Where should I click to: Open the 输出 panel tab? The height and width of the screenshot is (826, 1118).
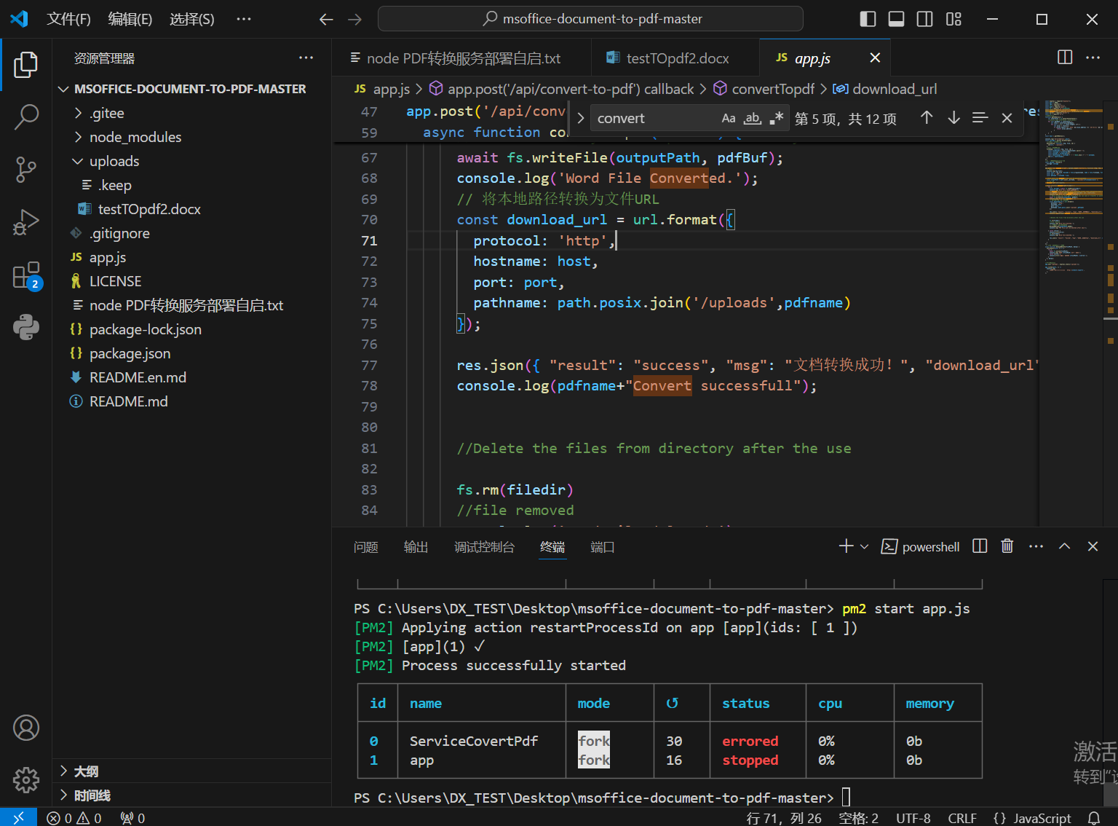(416, 547)
